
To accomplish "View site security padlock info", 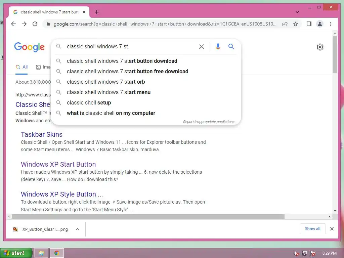I will pos(48,24).
